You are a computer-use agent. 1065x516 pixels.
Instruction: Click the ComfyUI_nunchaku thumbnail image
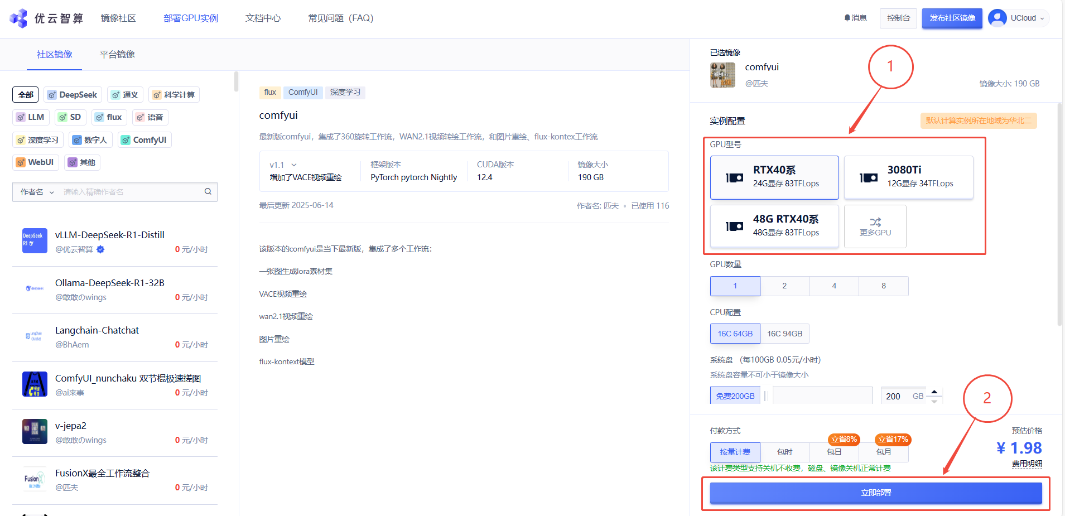pyautogui.click(x=35, y=384)
